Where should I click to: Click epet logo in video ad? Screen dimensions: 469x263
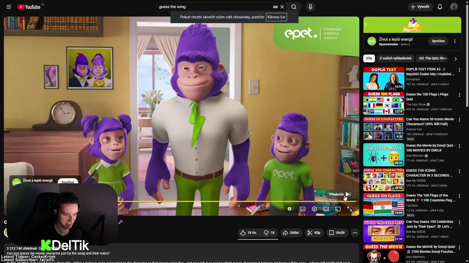pyautogui.click(x=301, y=34)
